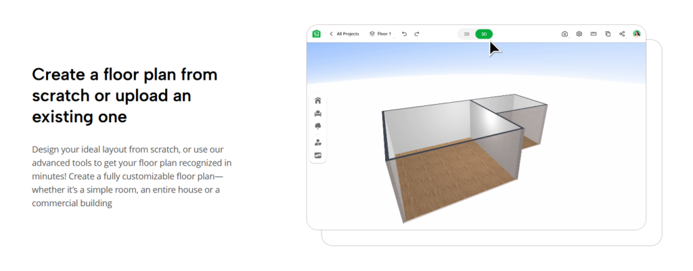Select the tree exterior items icon
Screen dimensions: 693x271
(x=317, y=126)
